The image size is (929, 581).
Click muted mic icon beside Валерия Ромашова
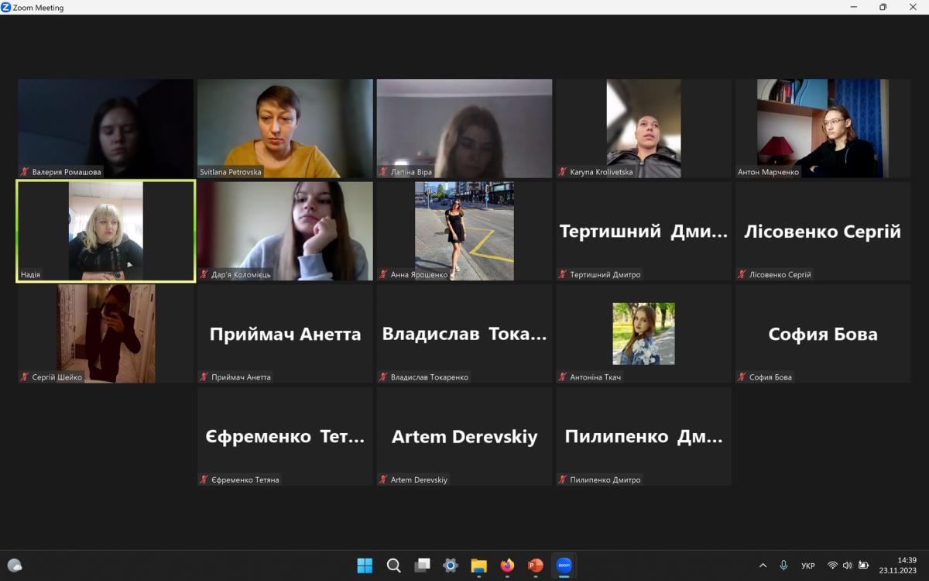(25, 172)
